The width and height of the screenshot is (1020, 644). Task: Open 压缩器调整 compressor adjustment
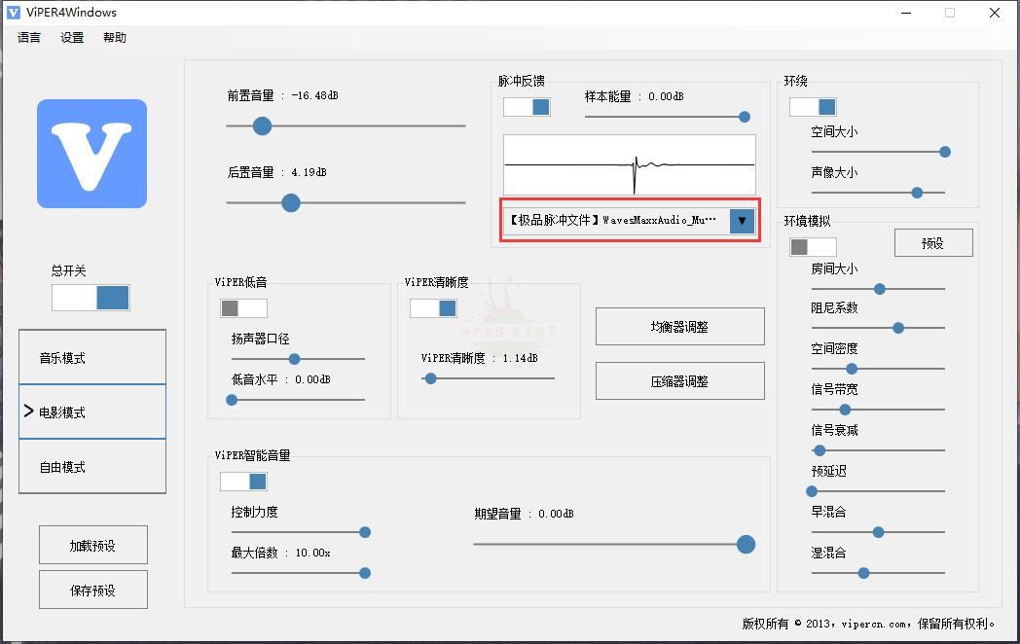[679, 380]
